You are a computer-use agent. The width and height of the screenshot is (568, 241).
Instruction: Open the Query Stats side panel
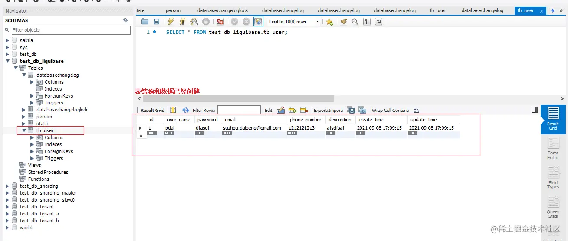pos(553,207)
